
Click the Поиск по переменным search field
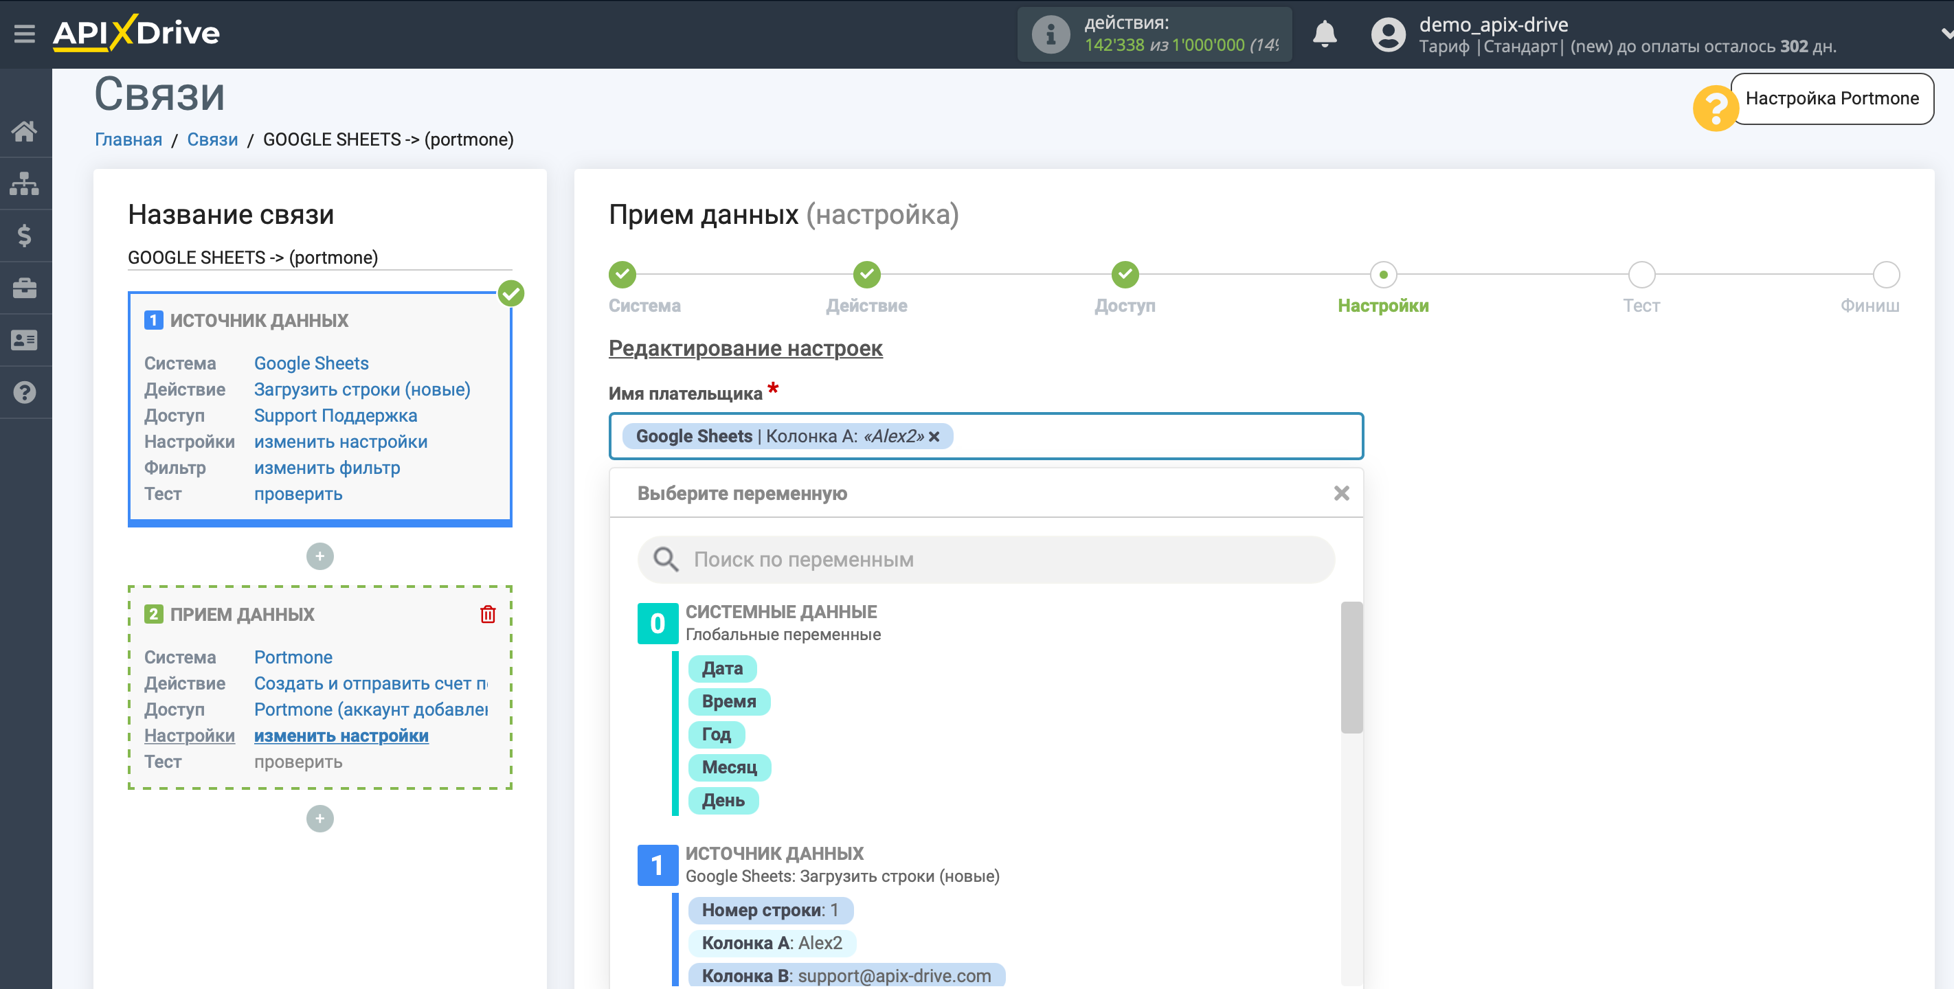point(986,560)
